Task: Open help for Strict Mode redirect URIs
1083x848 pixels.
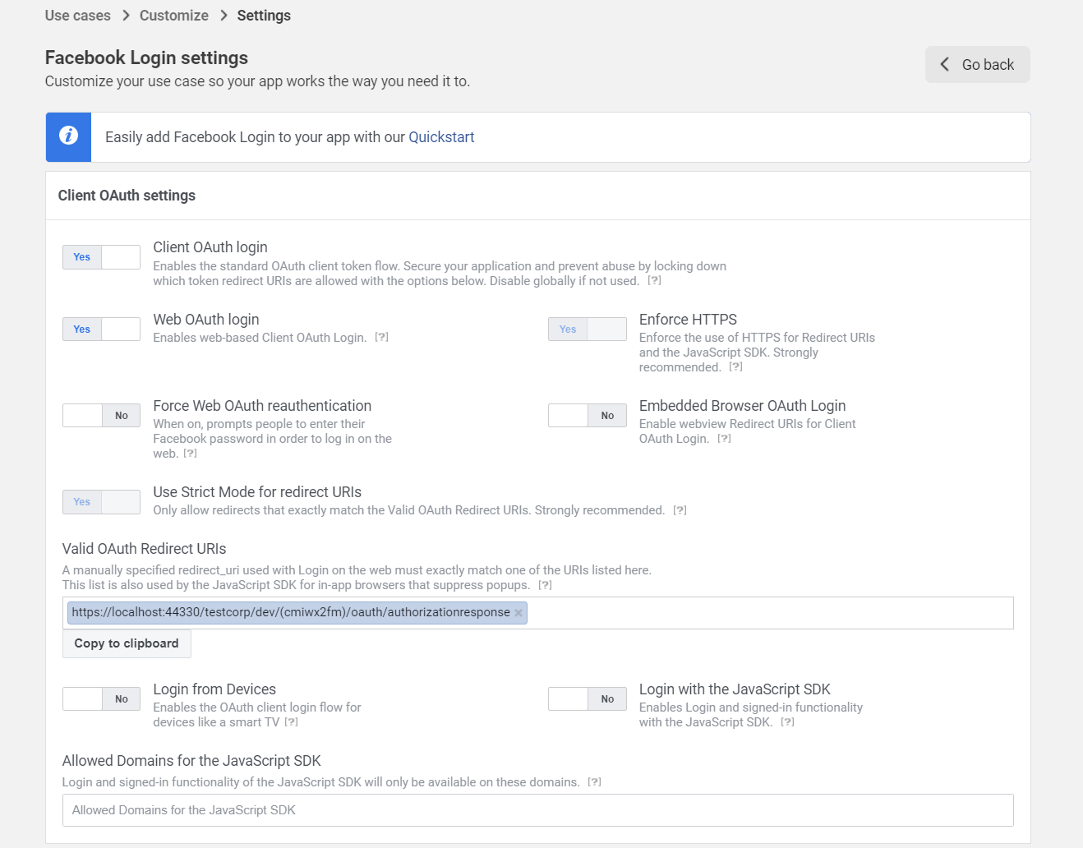Action: click(680, 509)
